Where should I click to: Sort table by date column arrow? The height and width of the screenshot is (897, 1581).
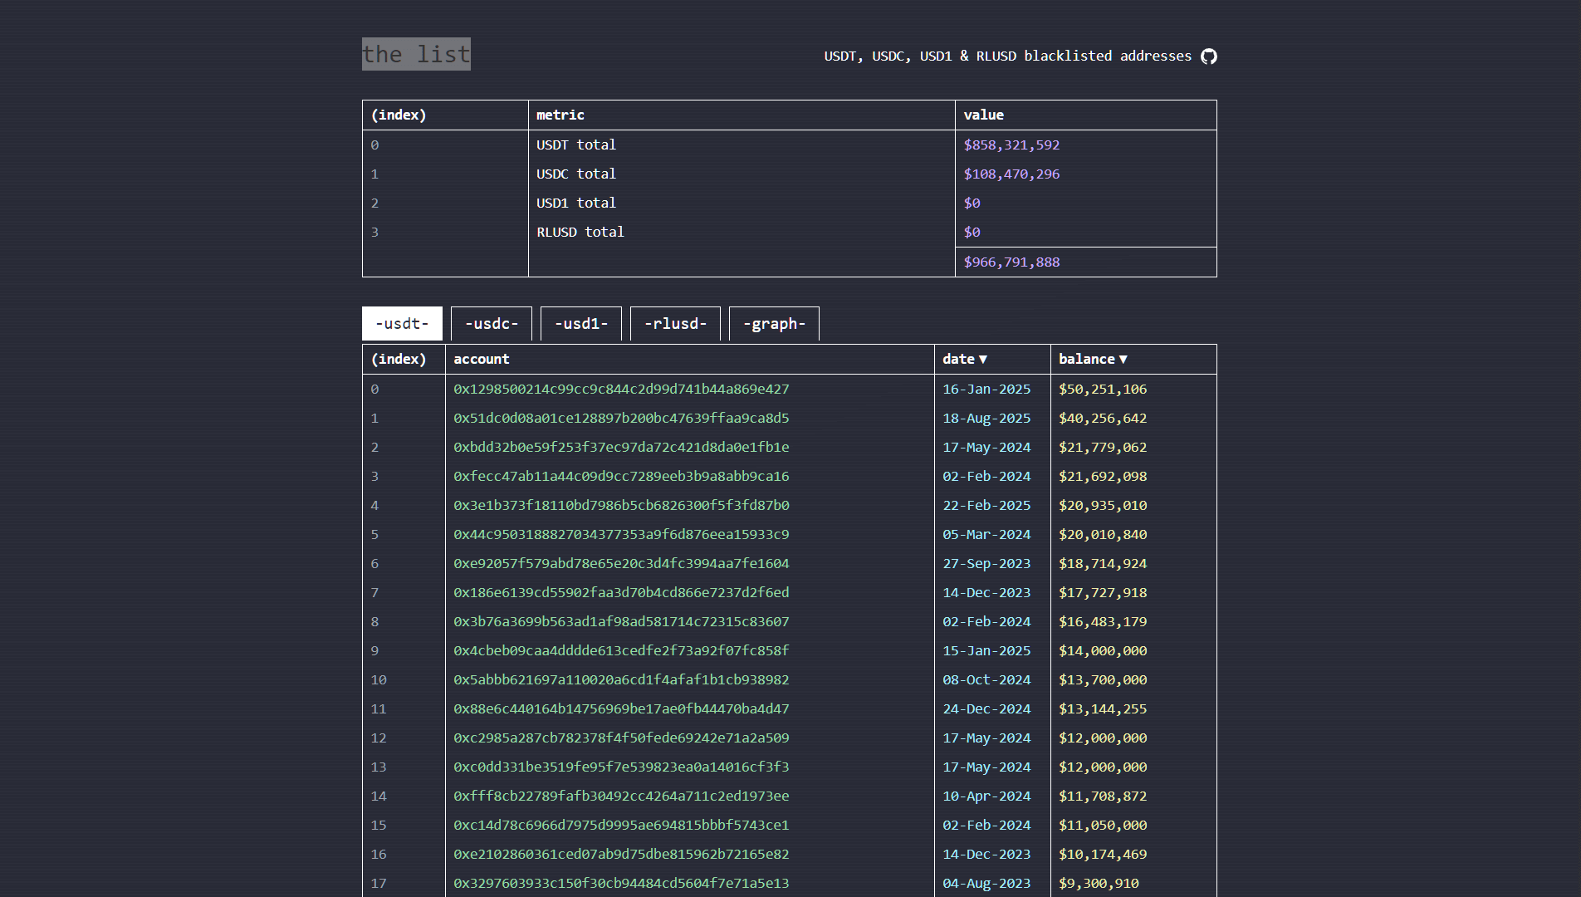point(983,360)
